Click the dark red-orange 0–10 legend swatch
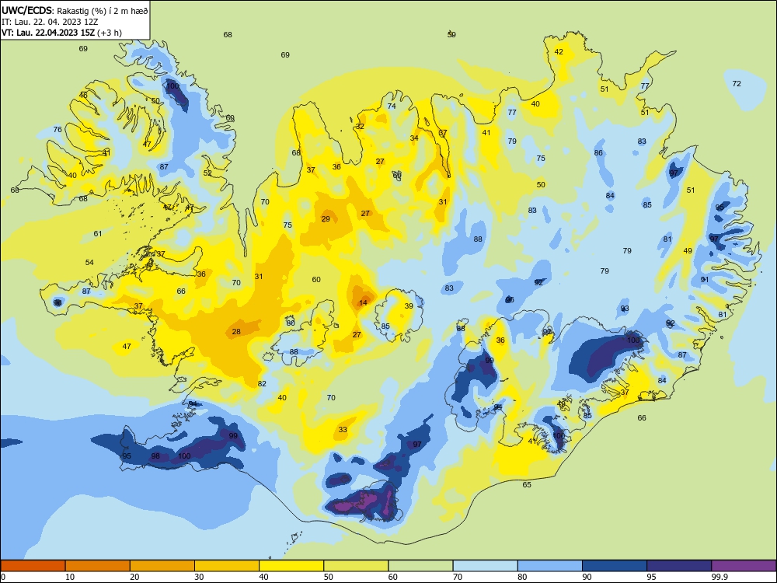 click(x=33, y=566)
